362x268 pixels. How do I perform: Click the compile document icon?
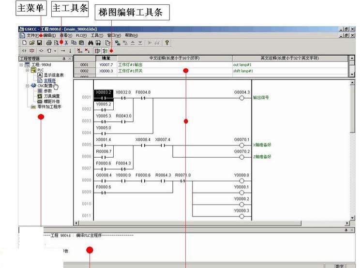pyautogui.click(x=107, y=43)
